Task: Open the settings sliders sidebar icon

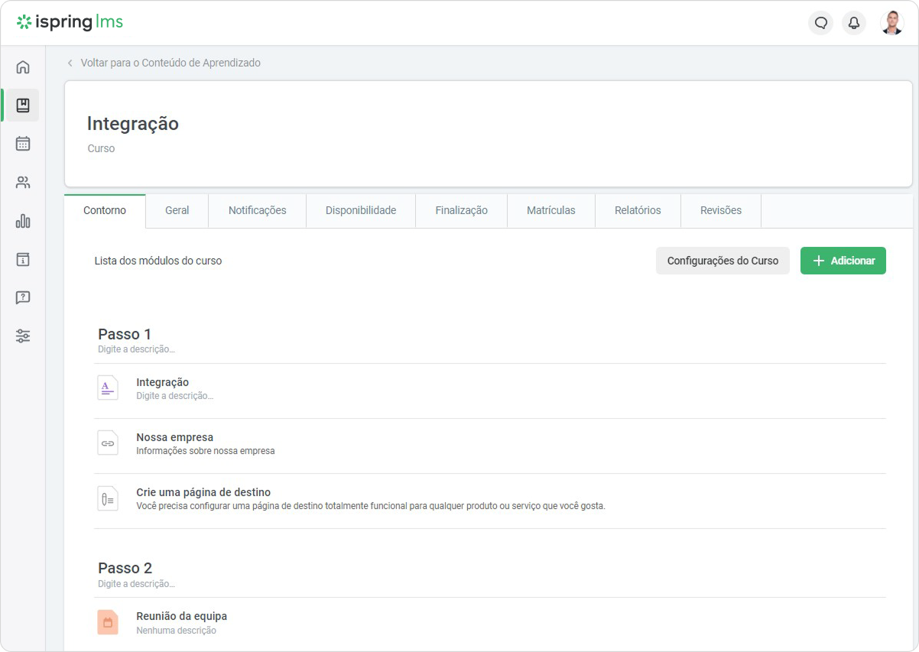Action: [23, 336]
